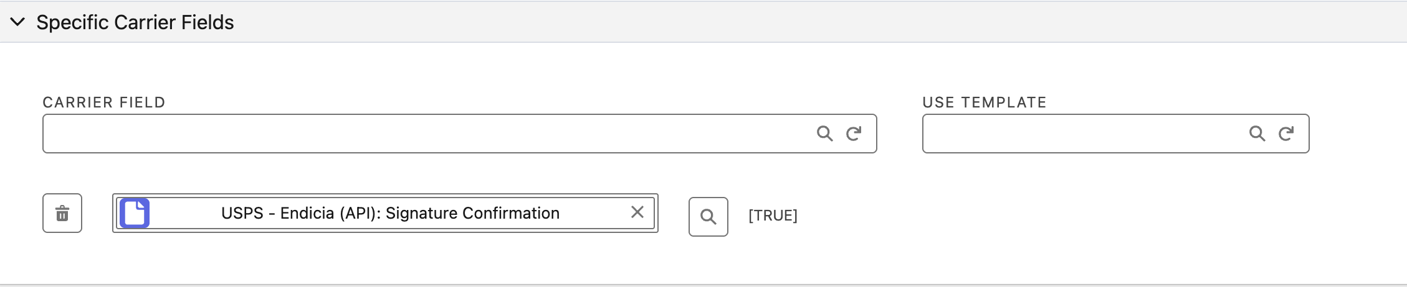Click blank space right of the [TRUE] value
Viewport: 1407px width, 287px height.
(1059, 216)
